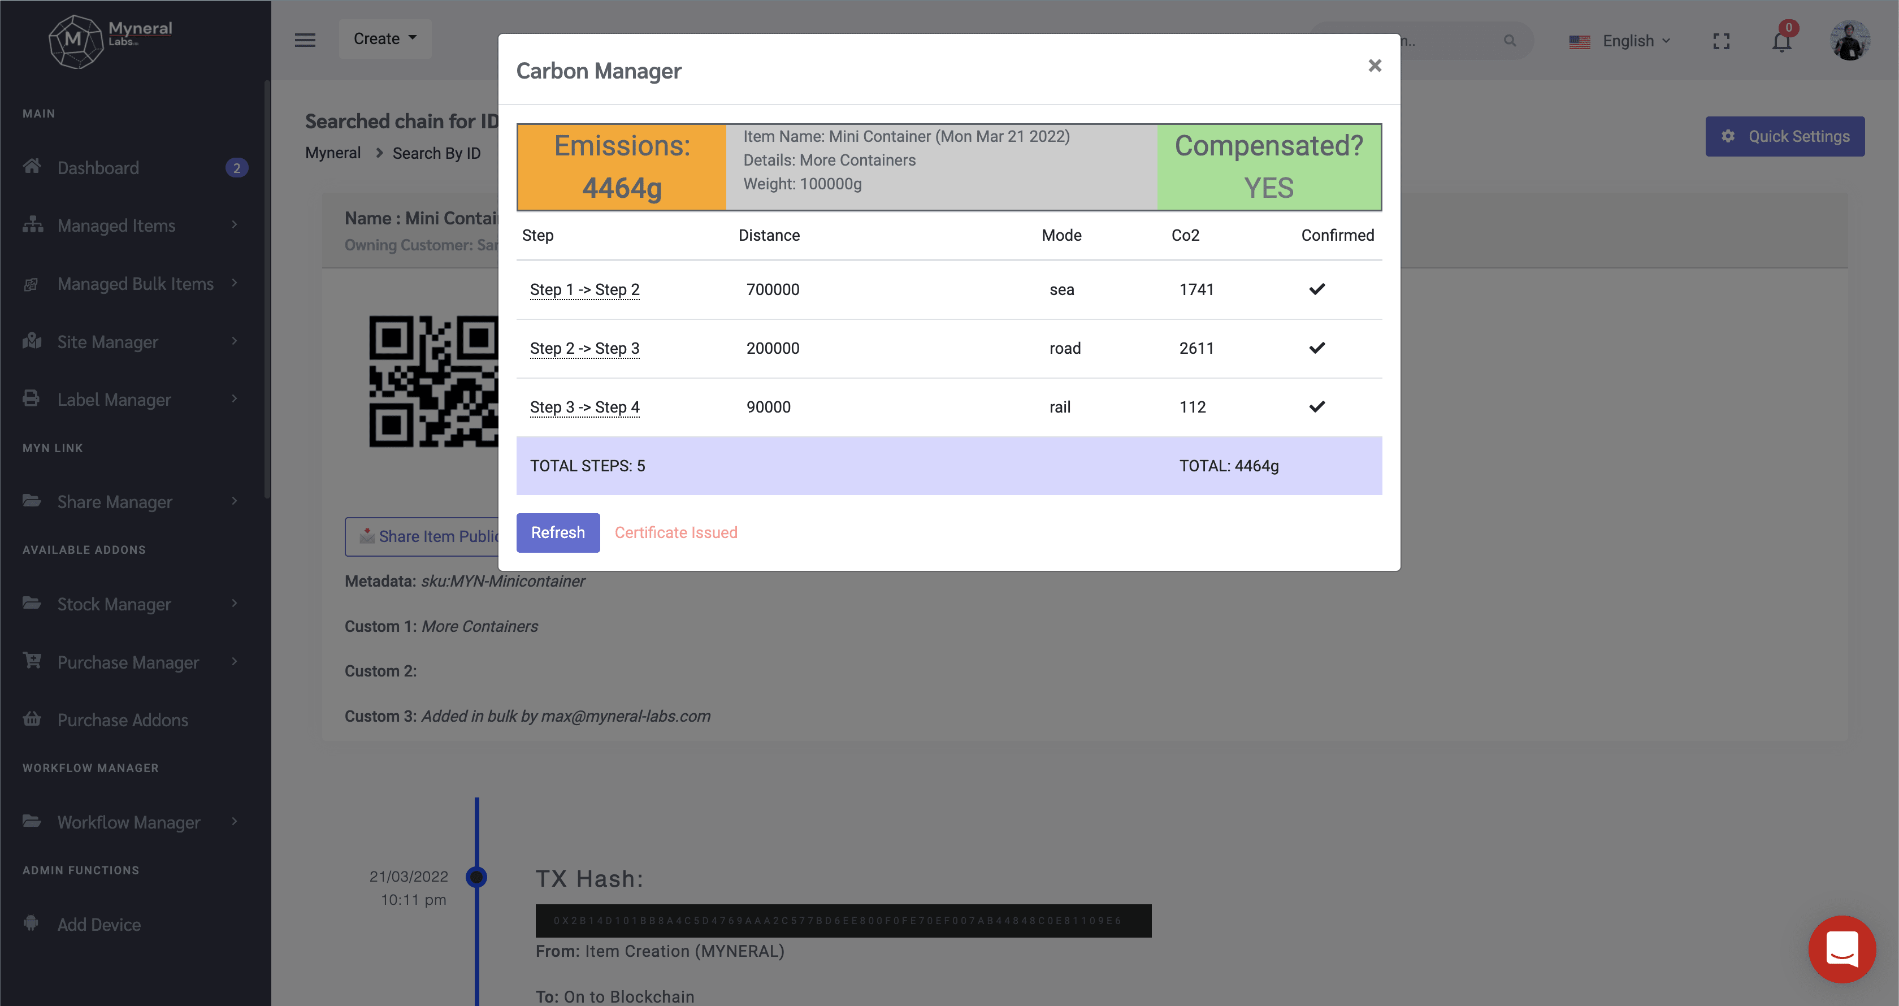1899x1006 pixels.
Task: Expand the Managed Items chevron
Action: click(235, 224)
